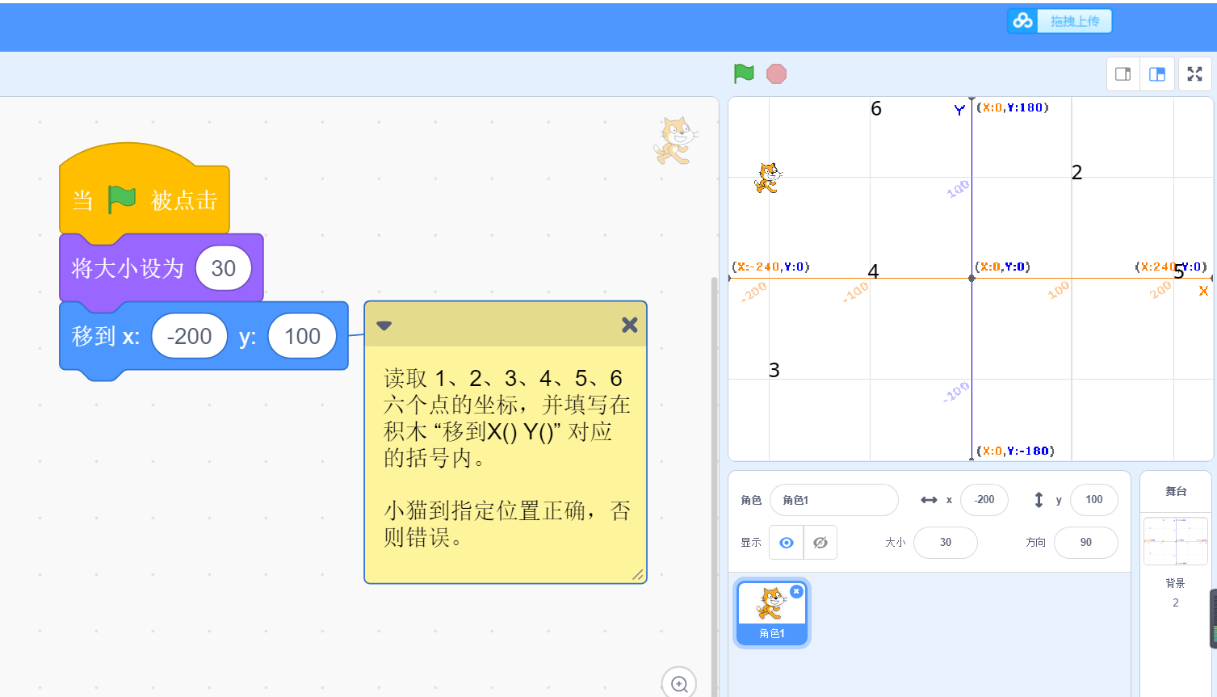The height and width of the screenshot is (697, 1217).
Task: Edit size value 30 in block
Action: (224, 268)
